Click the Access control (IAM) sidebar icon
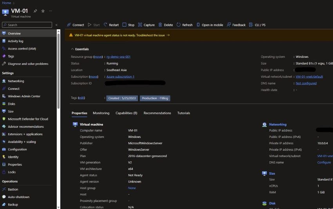Screen dimensions: 333x209 click(x=4, y=48)
